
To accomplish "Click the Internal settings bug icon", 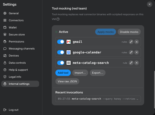I will click(x=5, y=84).
